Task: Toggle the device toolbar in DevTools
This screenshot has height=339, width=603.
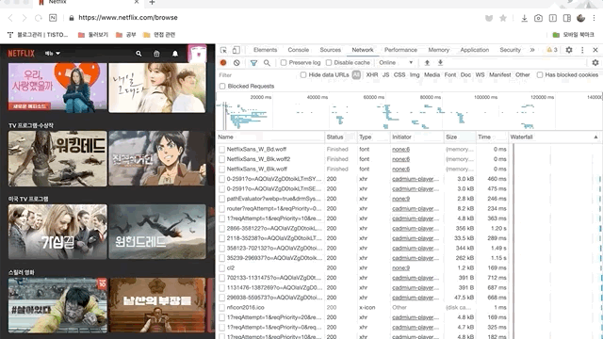Action: [x=236, y=50]
